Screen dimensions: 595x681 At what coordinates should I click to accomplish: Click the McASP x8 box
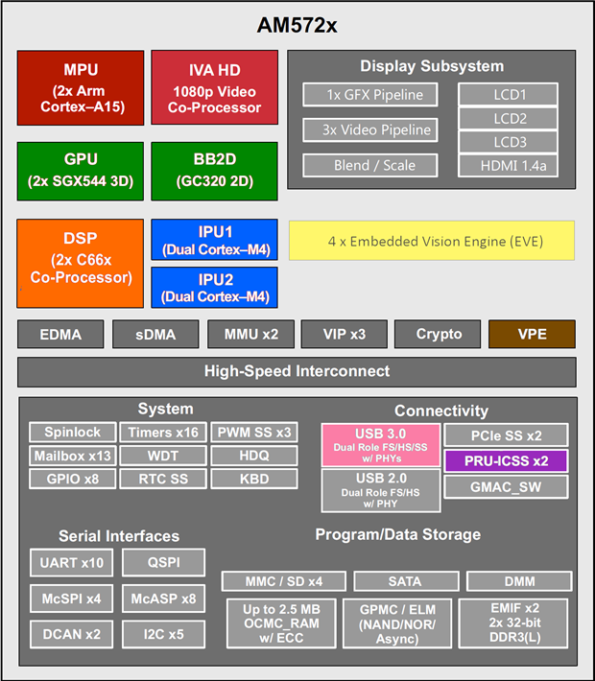click(x=163, y=599)
